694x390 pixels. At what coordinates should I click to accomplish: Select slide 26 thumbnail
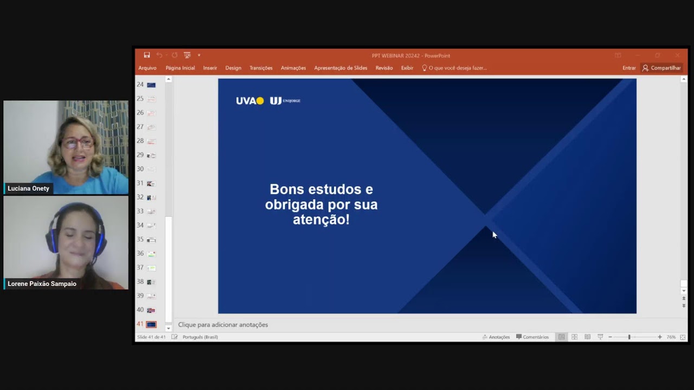pyautogui.click(x=151, y=113)
